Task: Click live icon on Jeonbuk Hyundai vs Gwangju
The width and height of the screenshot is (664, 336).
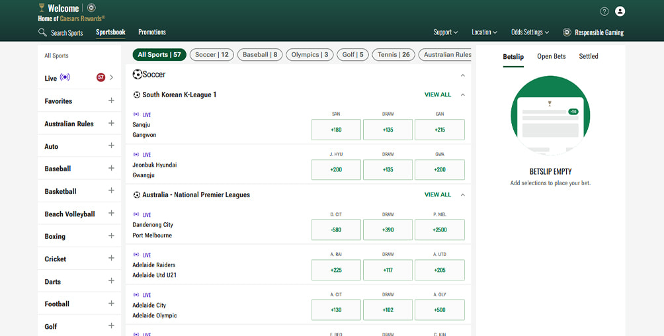Action: click(x=136, y=155)
